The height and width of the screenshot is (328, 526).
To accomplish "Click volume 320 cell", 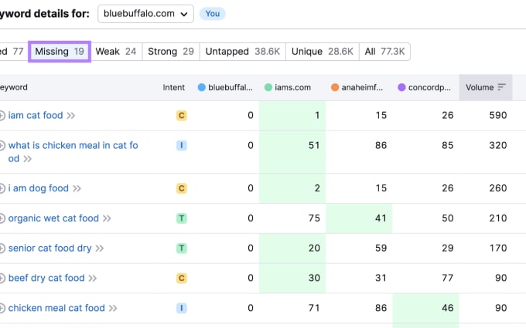I will point(498,145).
